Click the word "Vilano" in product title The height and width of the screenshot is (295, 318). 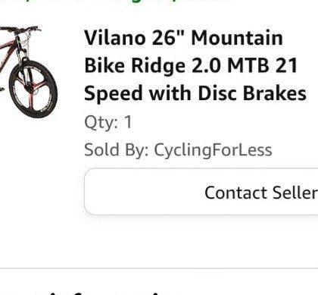[115, 38]
